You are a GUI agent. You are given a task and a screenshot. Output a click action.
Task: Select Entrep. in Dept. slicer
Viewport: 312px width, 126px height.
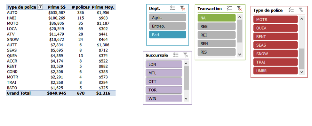168,26
